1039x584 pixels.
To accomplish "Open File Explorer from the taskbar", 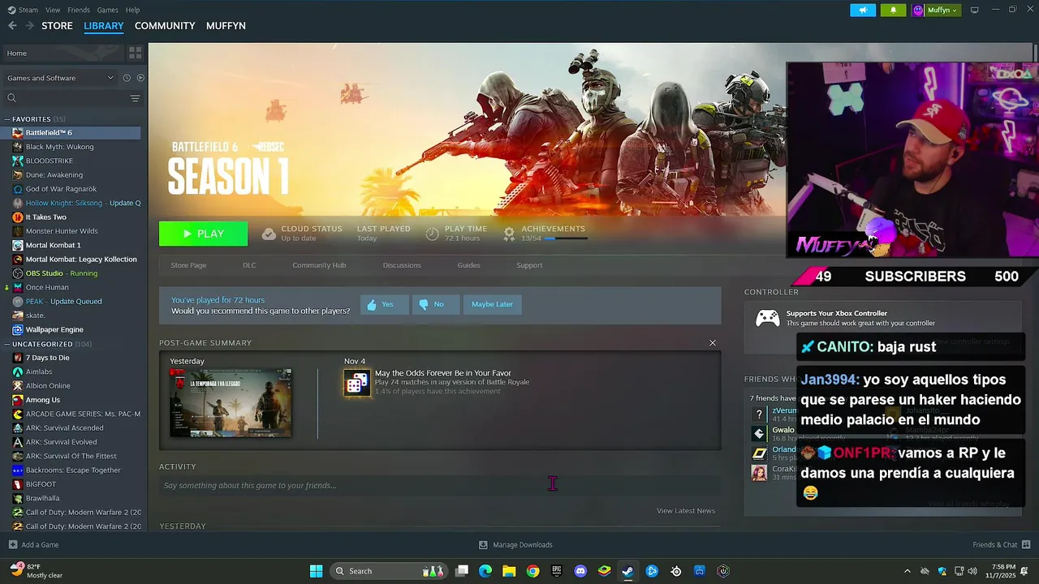I will click(509, 571).
